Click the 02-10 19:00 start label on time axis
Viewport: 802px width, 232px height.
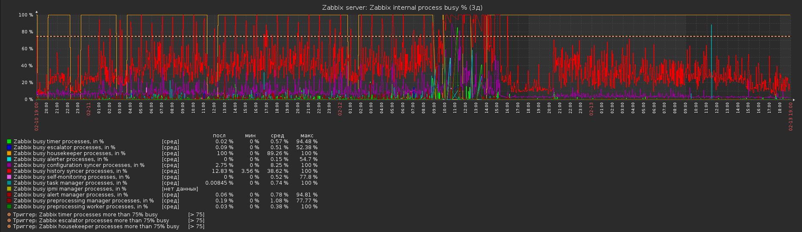tap(36, 116)
